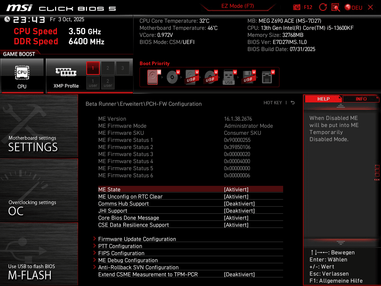Image resolution: width=381 pixels, height=286 pixels.
Task: Change JHI Support setting
Action: coord(190,211)
